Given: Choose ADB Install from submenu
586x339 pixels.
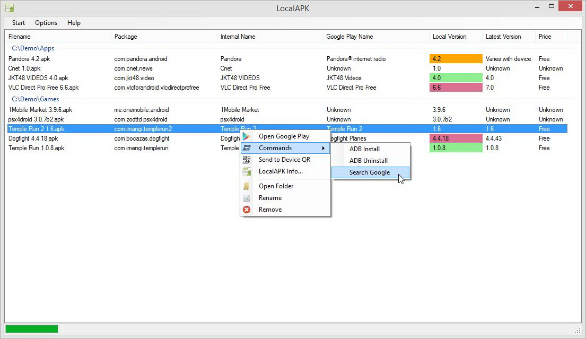Looking at the screenshot, I should [x=364, y=149].
